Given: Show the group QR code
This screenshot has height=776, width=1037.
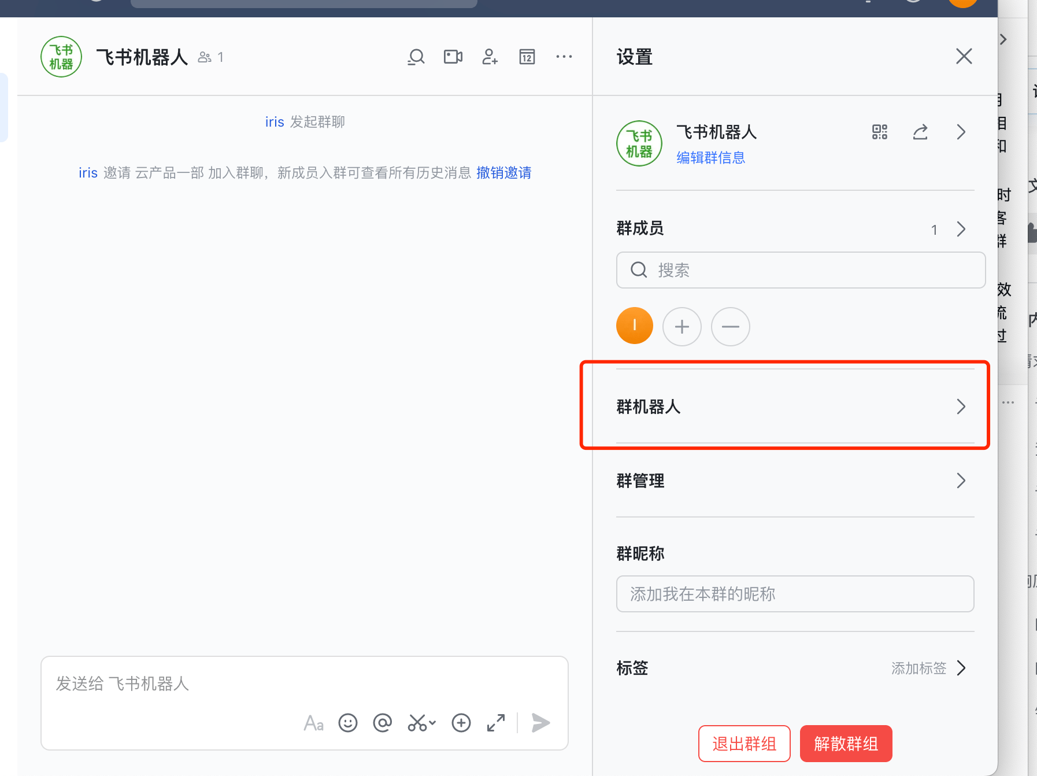Looking at the screenshot, I should (880, 132).
